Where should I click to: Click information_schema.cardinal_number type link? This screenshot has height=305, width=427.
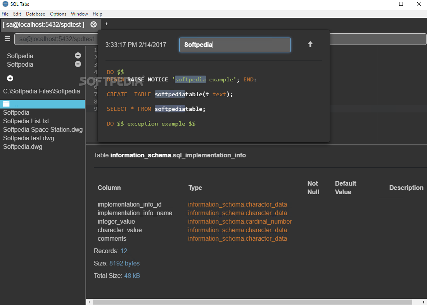pyautogui.click(x=240, y=221)
